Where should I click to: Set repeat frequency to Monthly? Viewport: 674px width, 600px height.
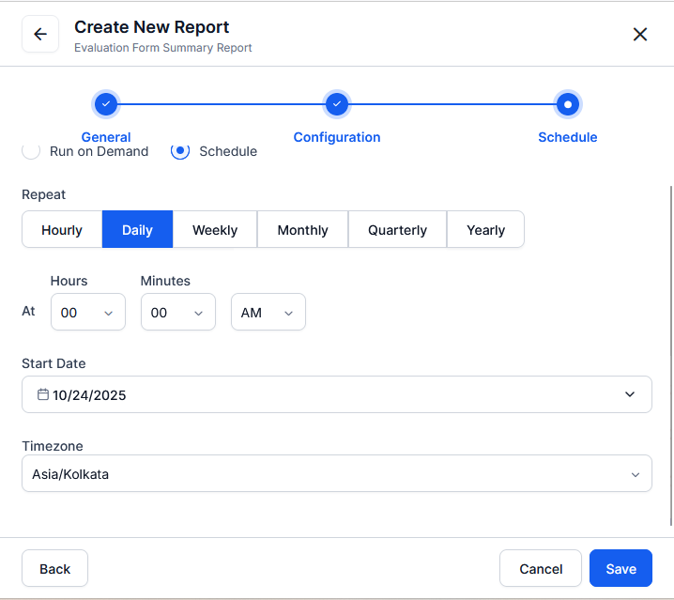pyautogui.click(x=302, y=230)
